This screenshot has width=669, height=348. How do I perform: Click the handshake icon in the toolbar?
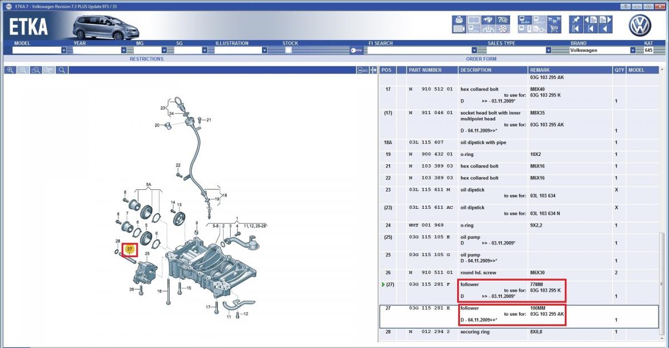pos(488,19)
